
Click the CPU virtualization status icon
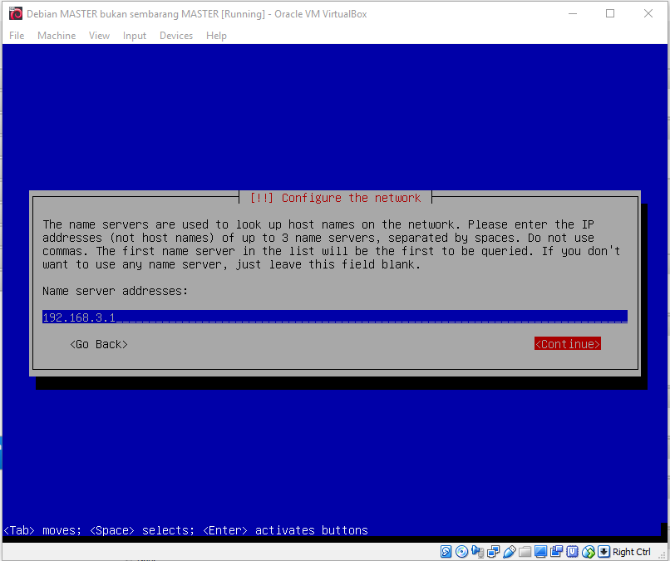572,552
